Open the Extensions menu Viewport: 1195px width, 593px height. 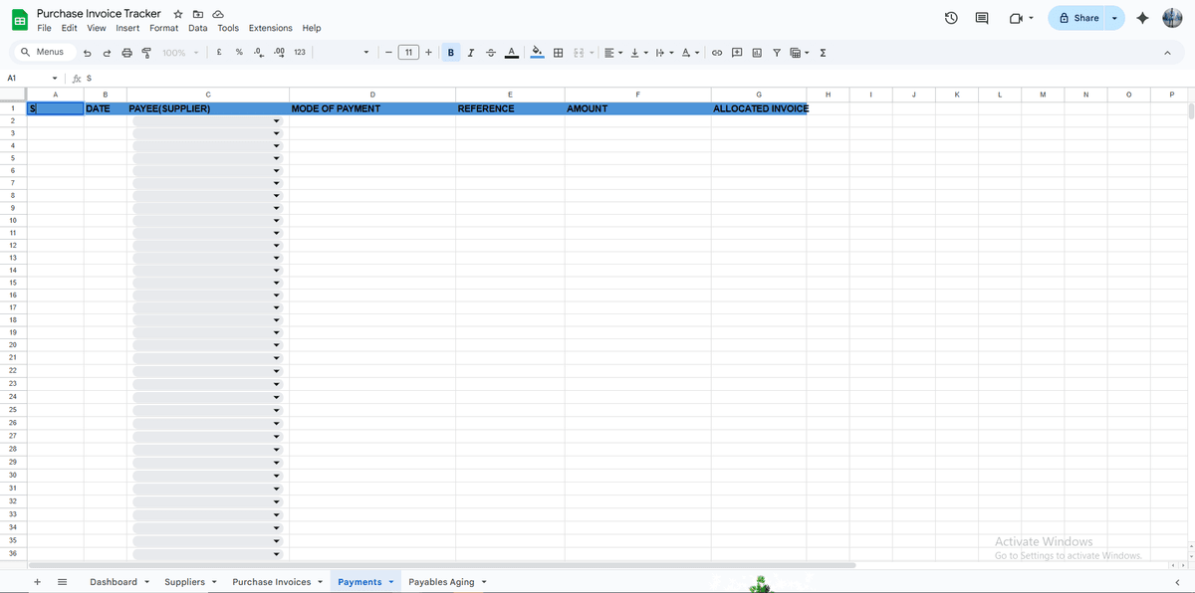click(x=271, y=28)
